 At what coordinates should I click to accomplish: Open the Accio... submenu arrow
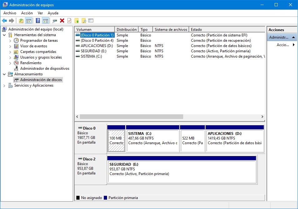point(294,45)
